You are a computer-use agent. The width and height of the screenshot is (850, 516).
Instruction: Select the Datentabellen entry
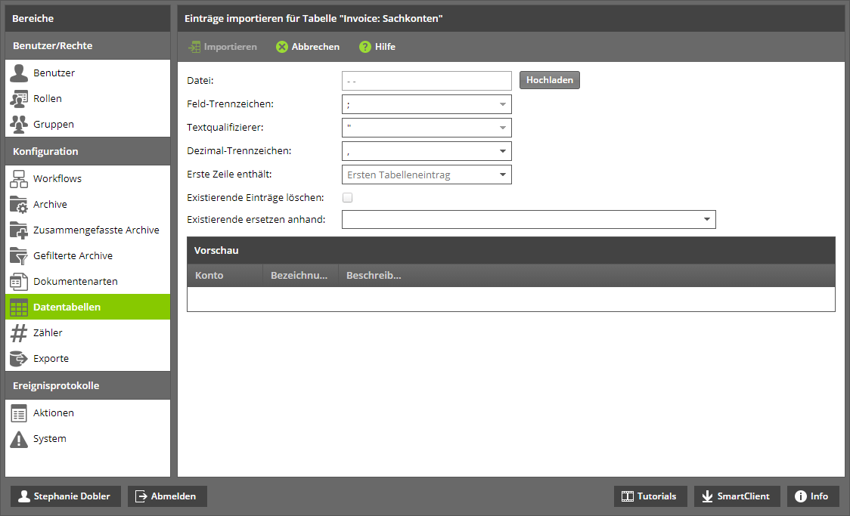click(88, 307)
